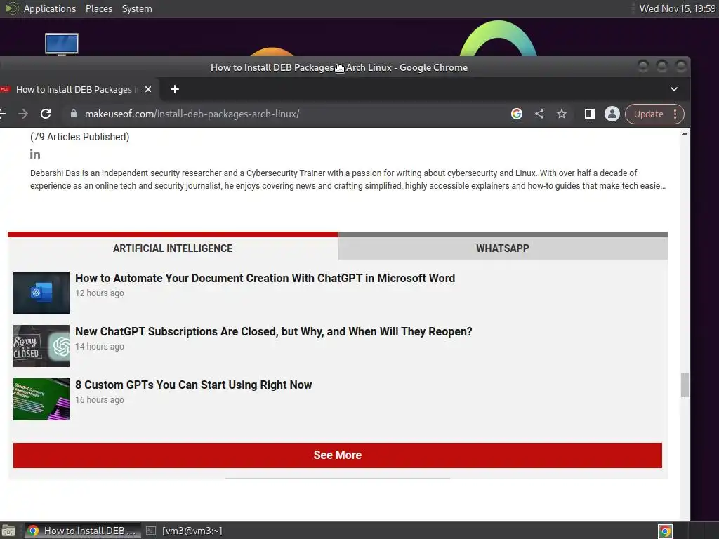The image size is (719, 539).
Task: Click the clock showing Wed Nov 15
Action: [x=678, y=8]
